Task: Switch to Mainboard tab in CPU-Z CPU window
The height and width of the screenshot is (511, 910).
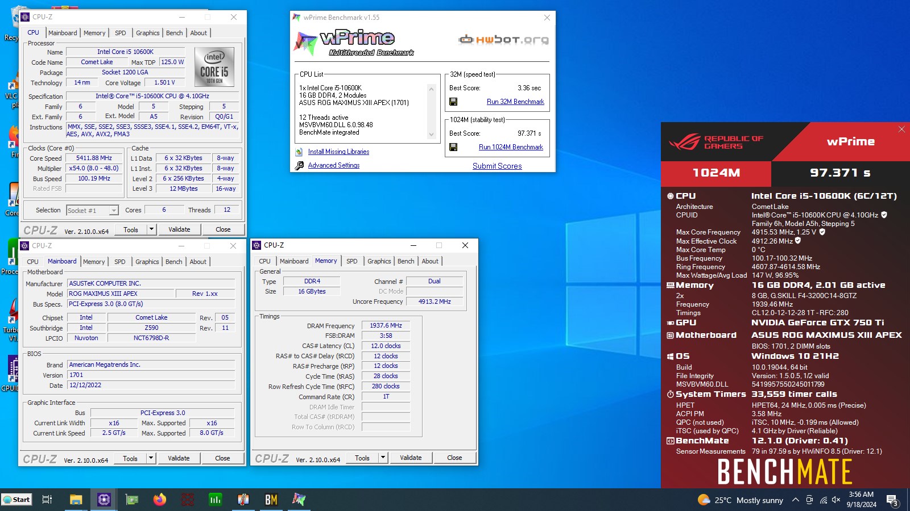Action: [63, 33]
